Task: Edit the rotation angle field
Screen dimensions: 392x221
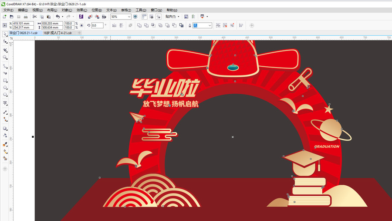Action: click(97, 25)
